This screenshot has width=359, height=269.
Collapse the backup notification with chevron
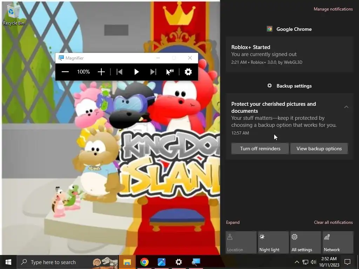tap(346, 107)
